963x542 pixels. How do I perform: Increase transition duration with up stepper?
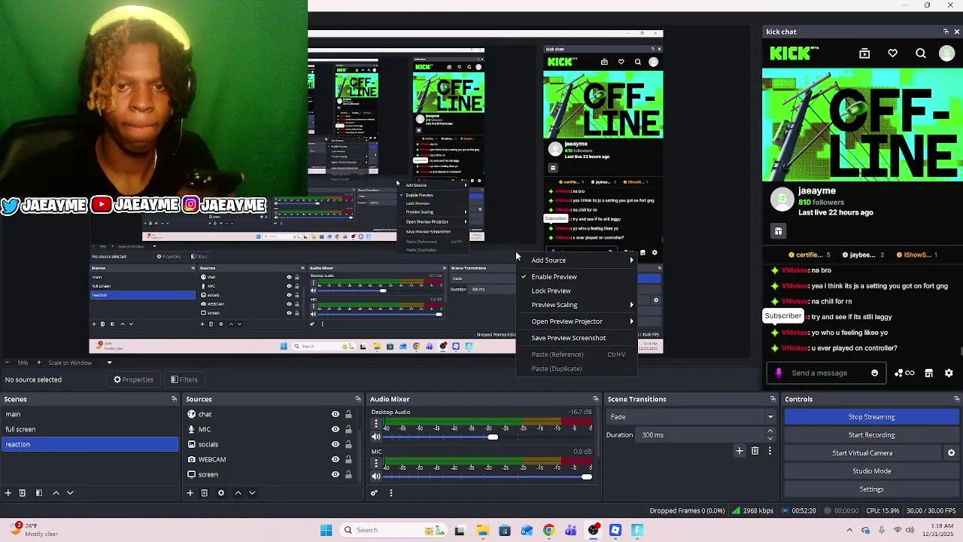click(770, 431)
